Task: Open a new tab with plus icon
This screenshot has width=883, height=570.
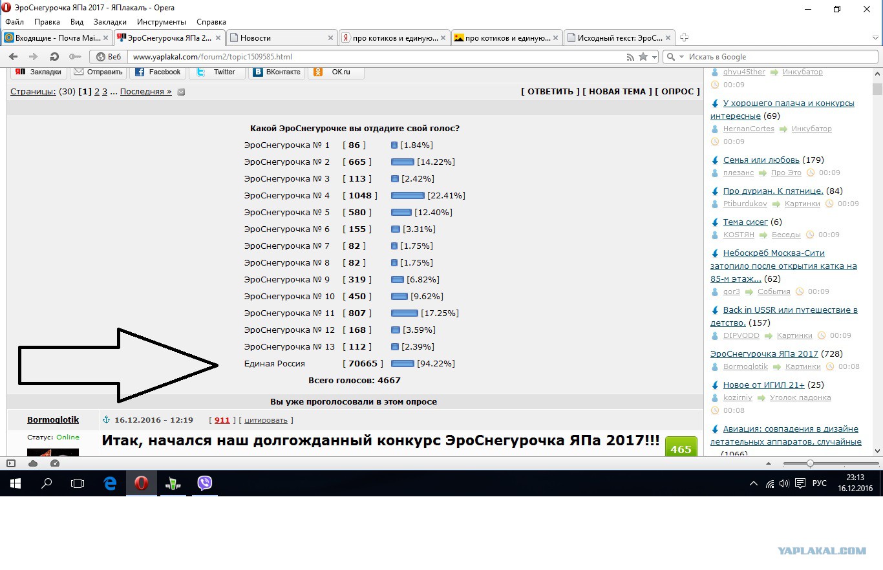Action: tap(685, 37)
